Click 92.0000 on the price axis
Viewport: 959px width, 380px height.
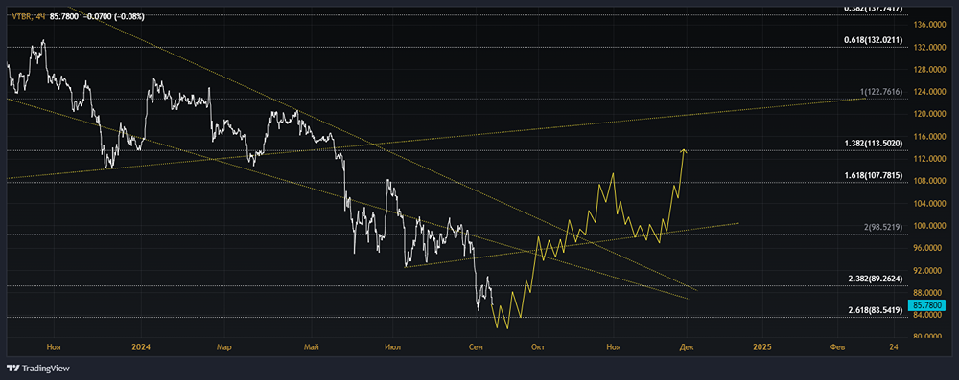[x=928, y=271]
